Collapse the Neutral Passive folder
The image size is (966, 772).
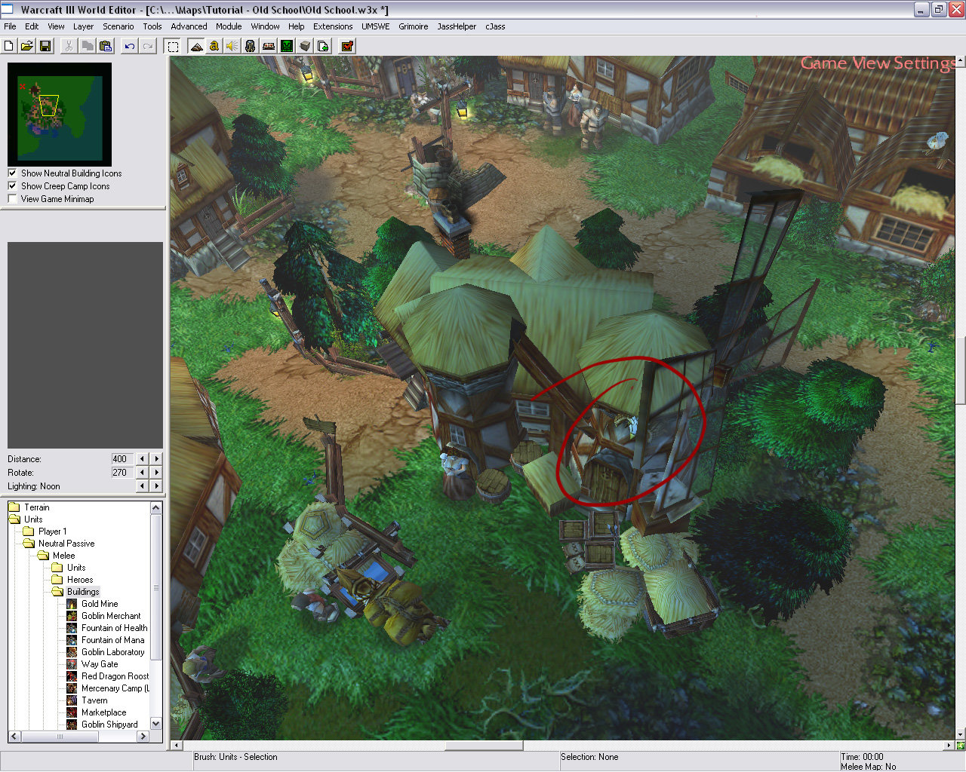pos(29,544)
